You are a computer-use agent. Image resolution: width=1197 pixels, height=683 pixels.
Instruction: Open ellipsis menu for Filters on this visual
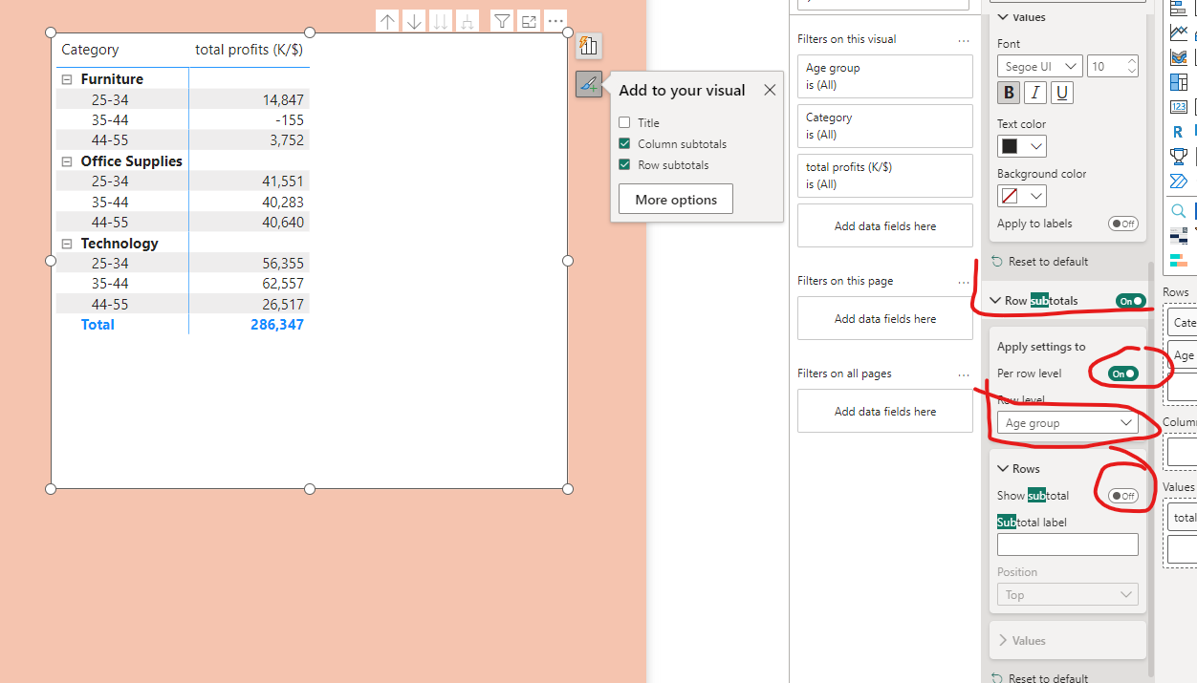point(963,40)
